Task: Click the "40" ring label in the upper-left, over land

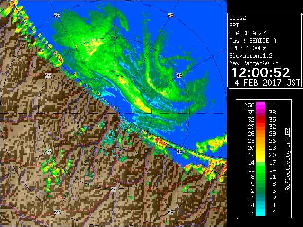Action: click(x=48, y=75)
